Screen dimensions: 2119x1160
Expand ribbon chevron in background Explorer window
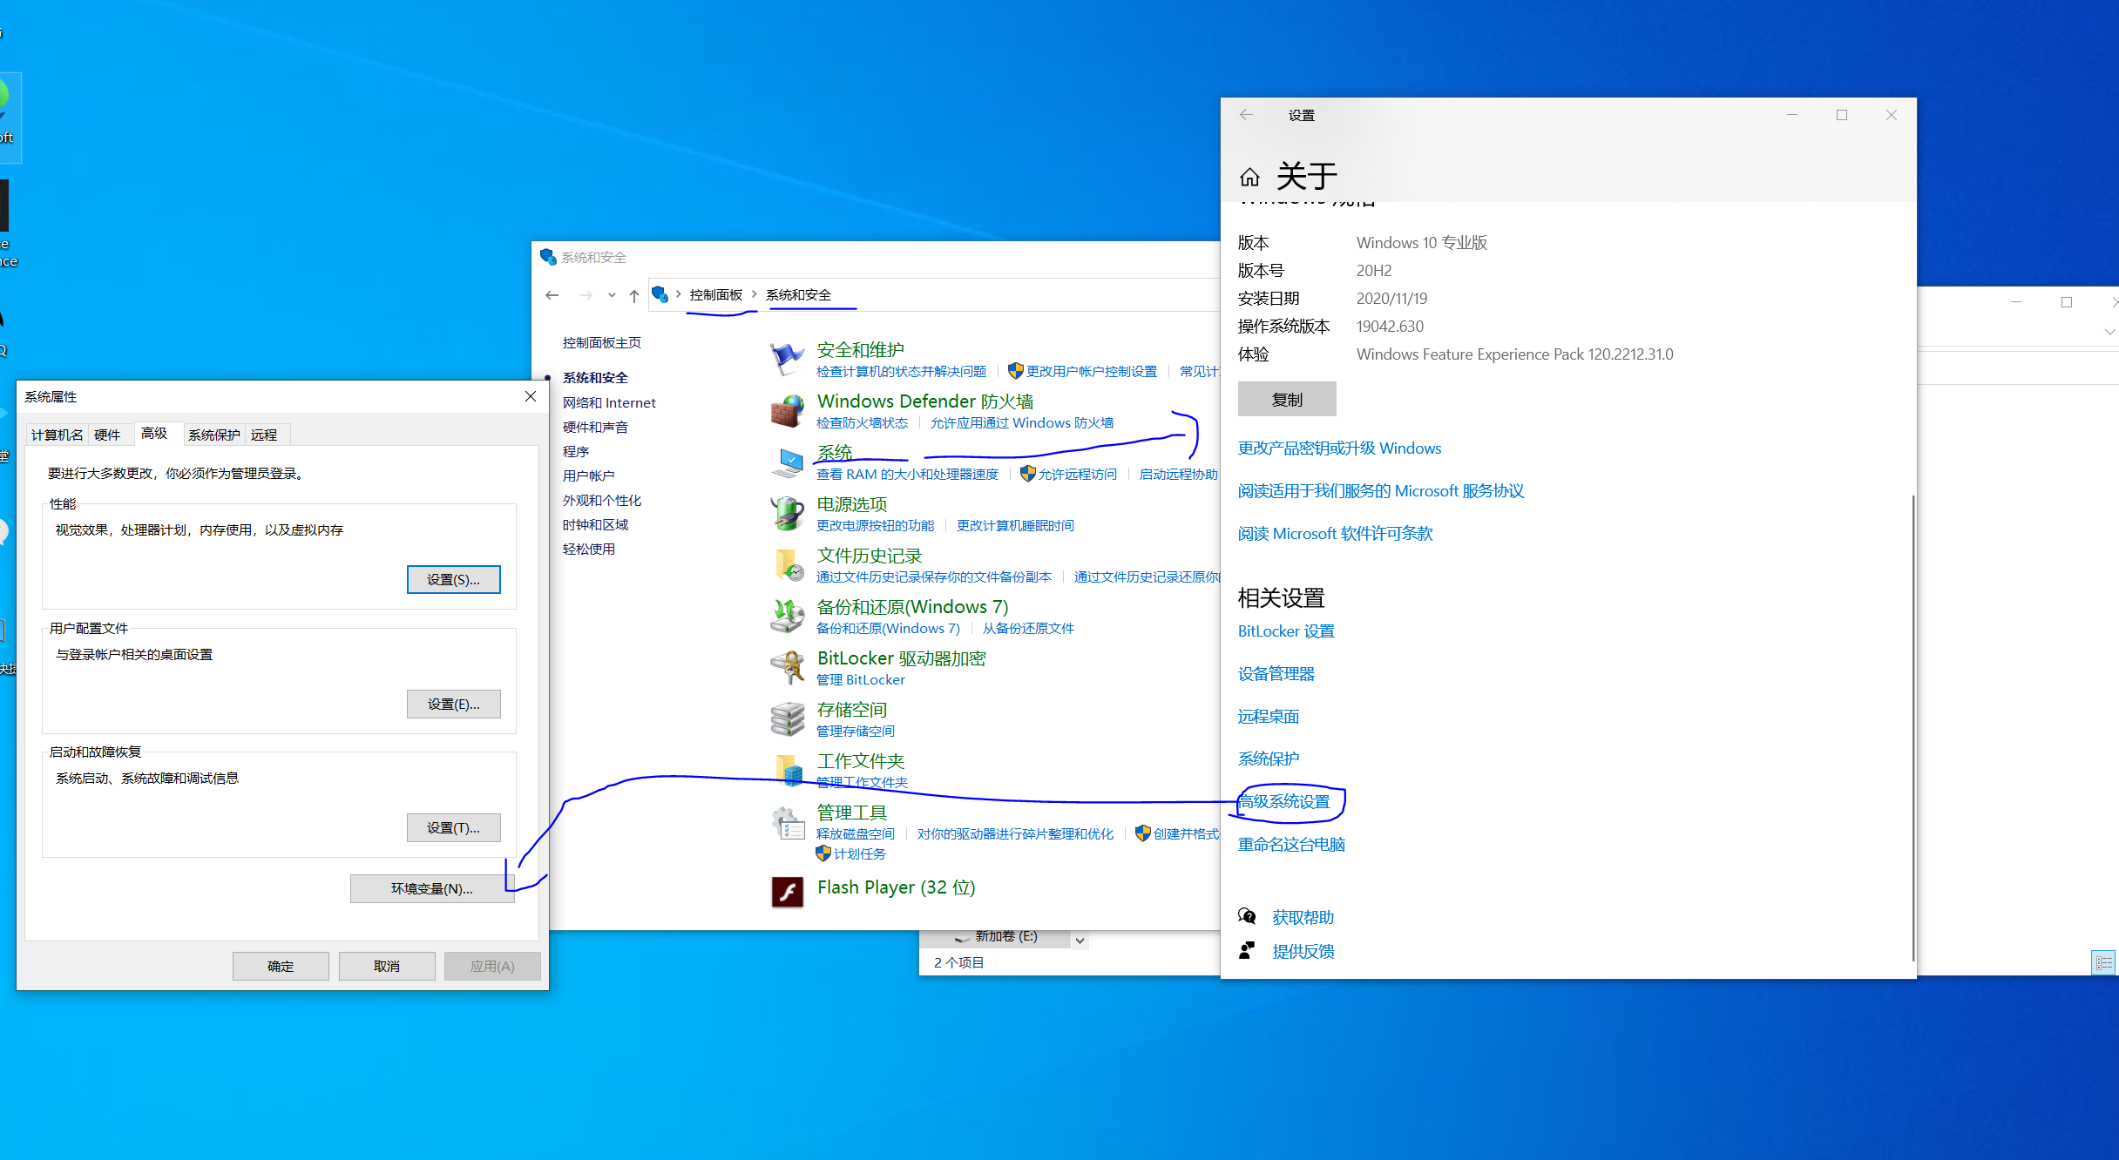(x=2109, y=332)
